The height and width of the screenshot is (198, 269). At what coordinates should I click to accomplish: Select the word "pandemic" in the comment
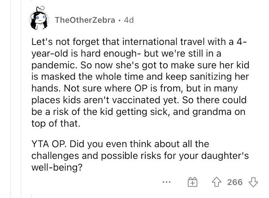coord(54,66)
